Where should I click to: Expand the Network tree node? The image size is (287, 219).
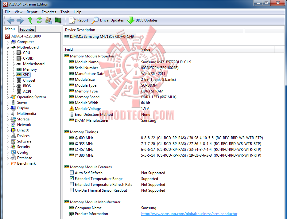pyautogui.click(x=8, y=125)
